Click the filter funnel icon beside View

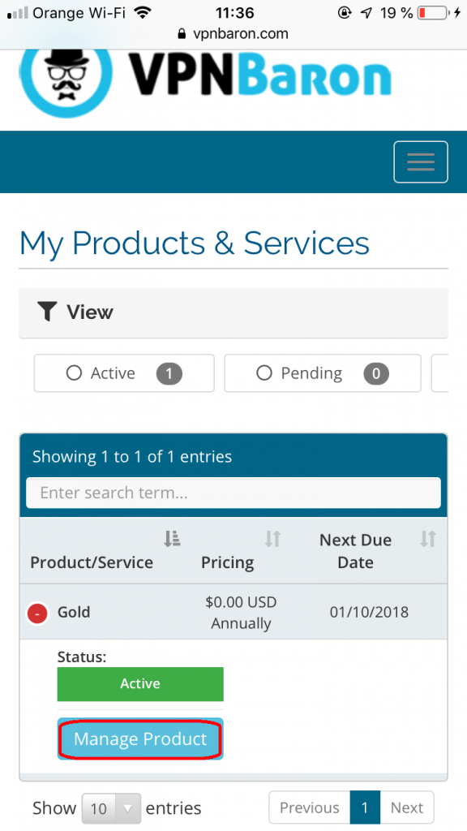(47, 312)
